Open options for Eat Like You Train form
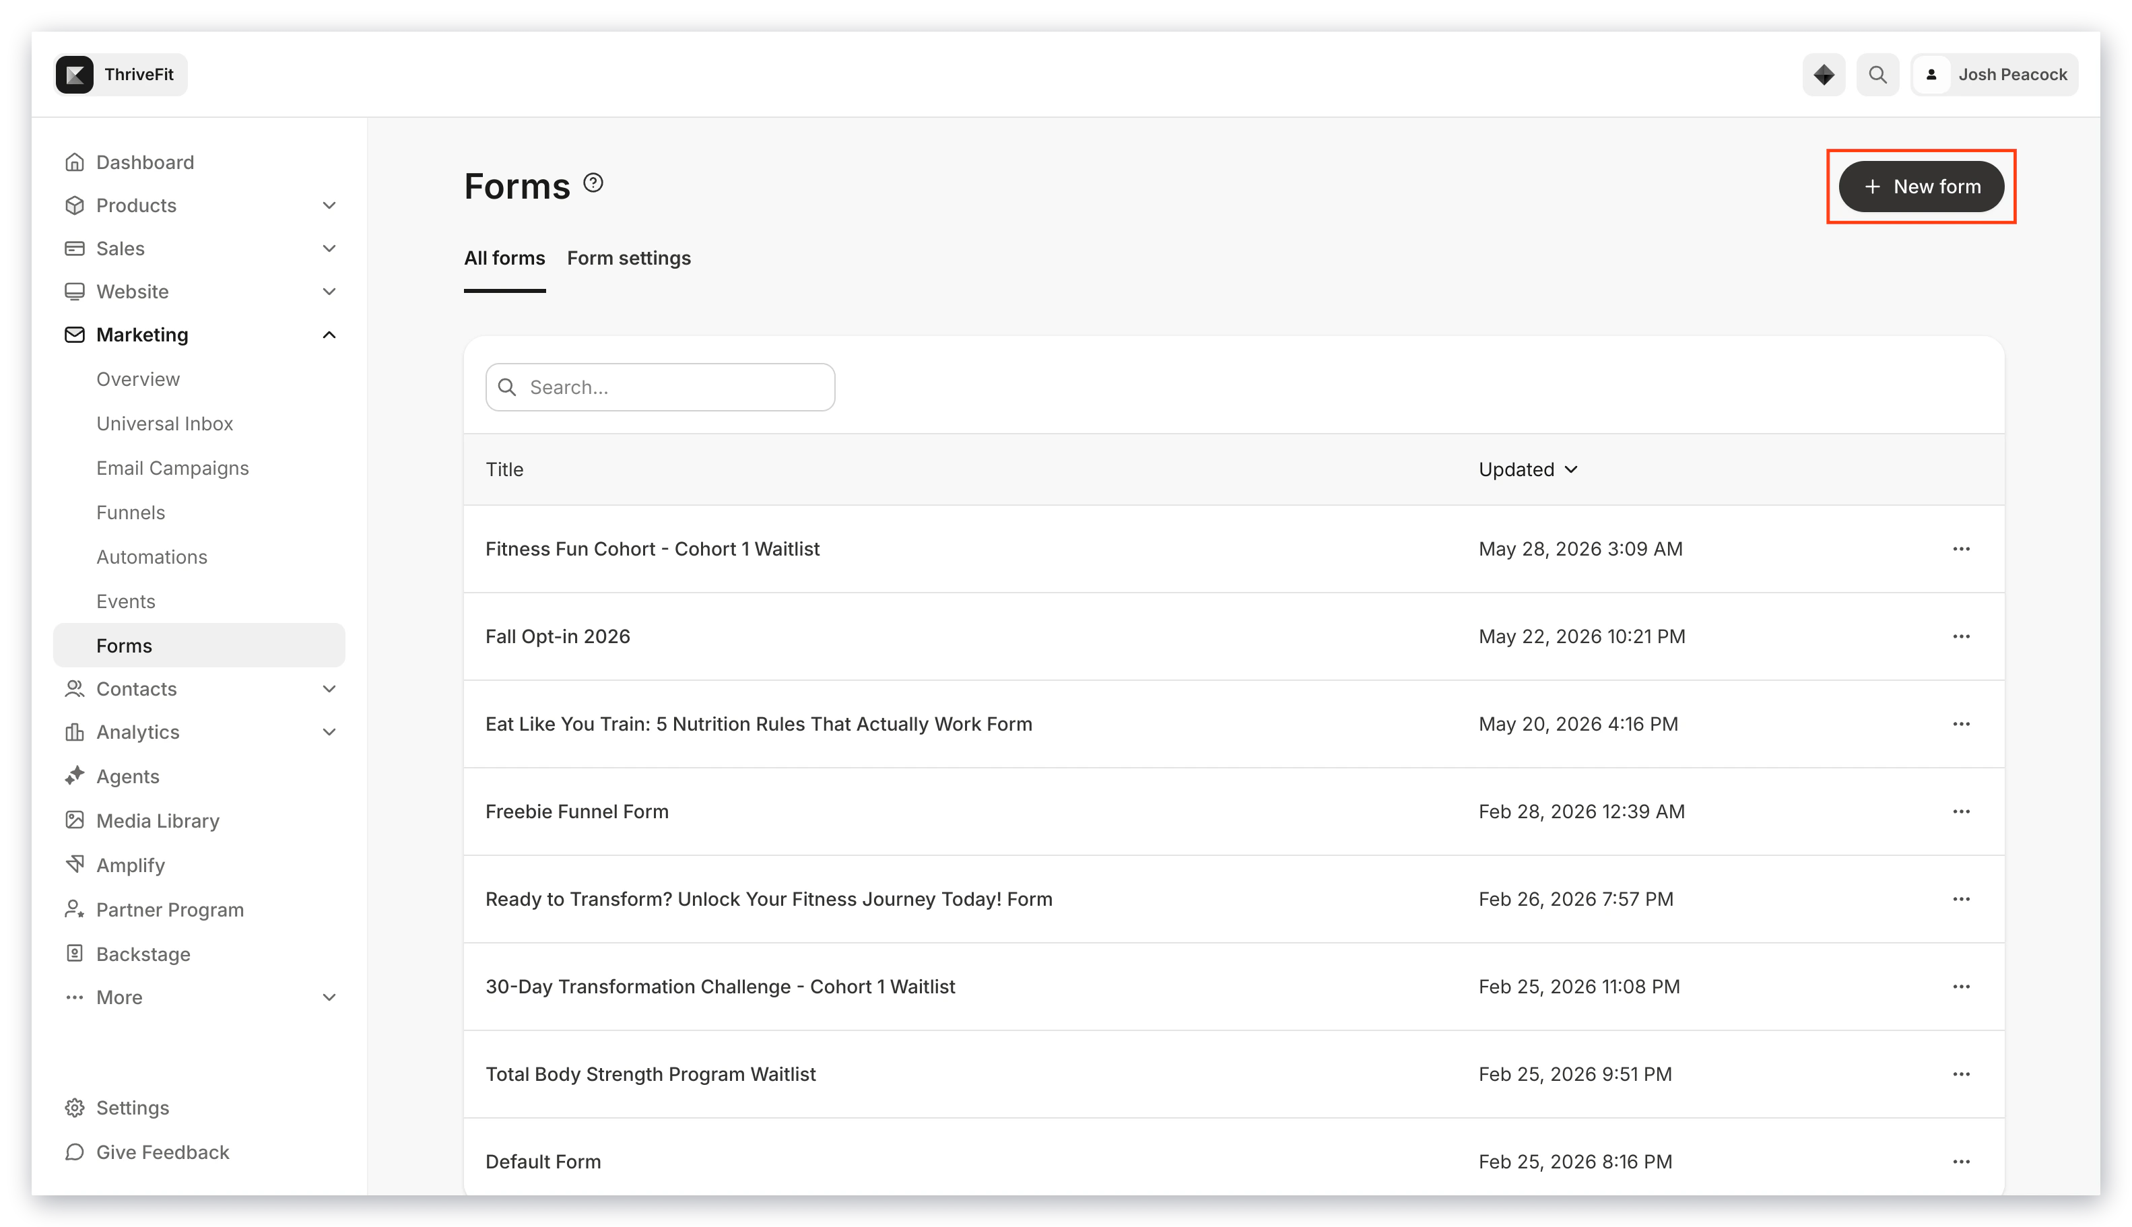The image size is (2132, 1227). click(1960, 724)
